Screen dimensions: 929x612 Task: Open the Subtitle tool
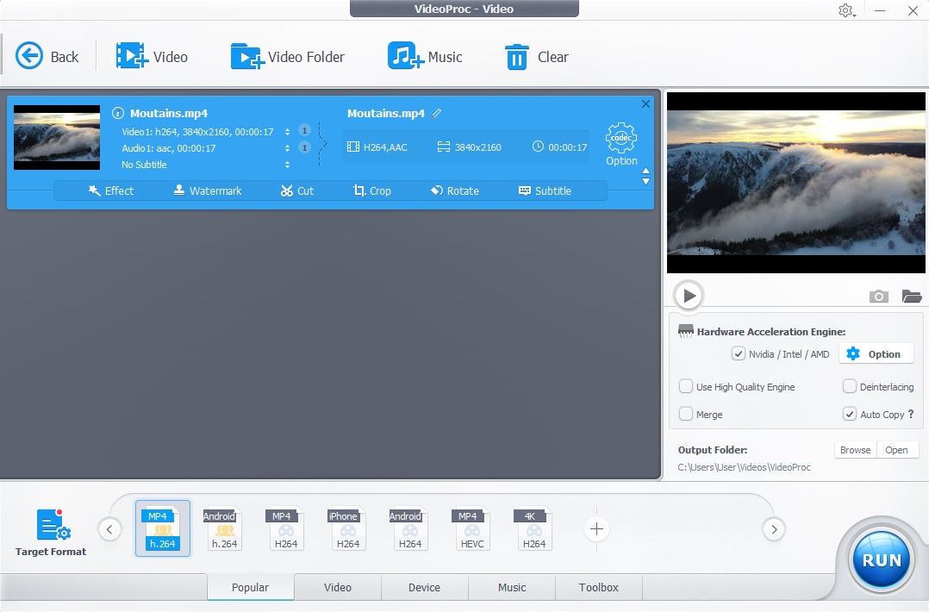[x=544, y=190]
